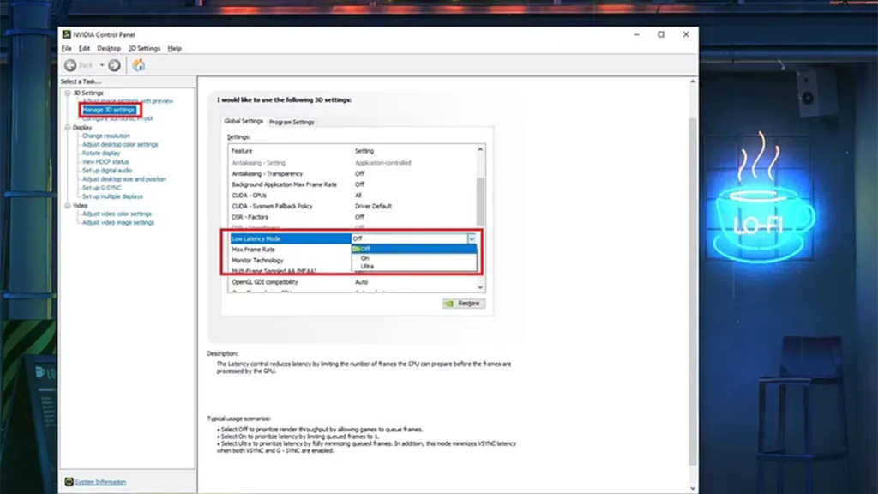This screenshot has height=494, width=878.
Task: Select Antialiasing - Transparency row
Action: coord(352,173)
